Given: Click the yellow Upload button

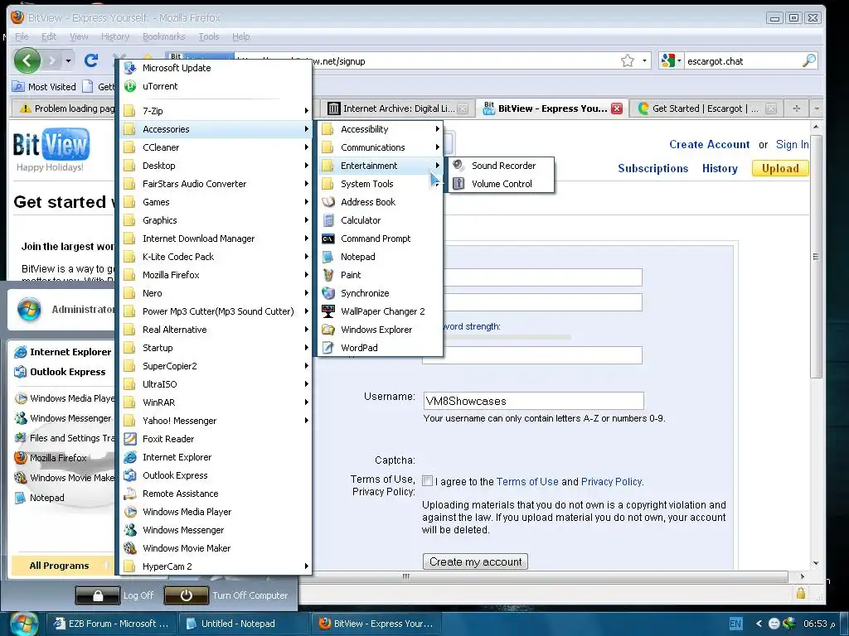Looking at the screenshot, I should click(x=779, y=168).
